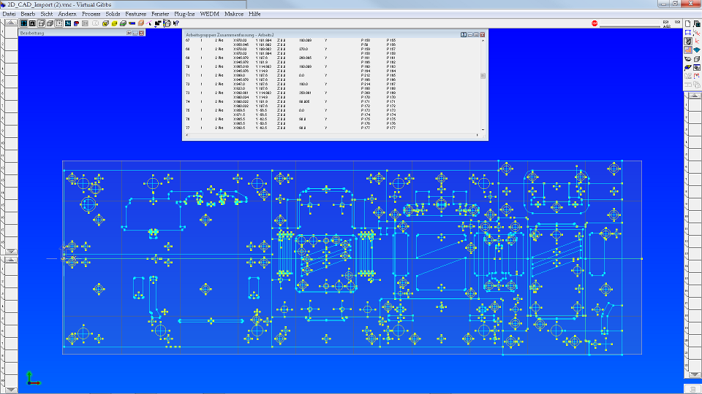Click the gray slab with green edge icon
Image resolution: width=702 pixels, height=394 pixels.
[123, 23]
